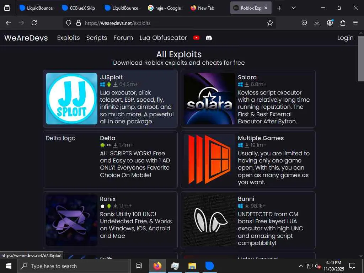Expand the list all tabs chevron
Screen dimensions: 364x273
pos(293,8)
